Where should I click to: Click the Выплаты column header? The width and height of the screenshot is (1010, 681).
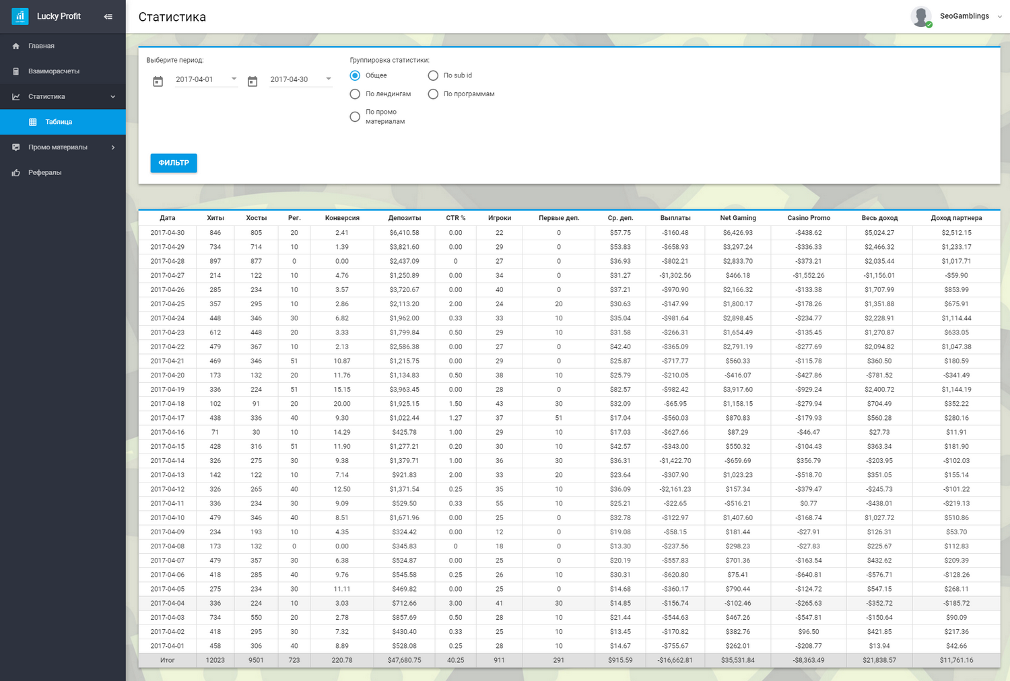click(675, 218)
